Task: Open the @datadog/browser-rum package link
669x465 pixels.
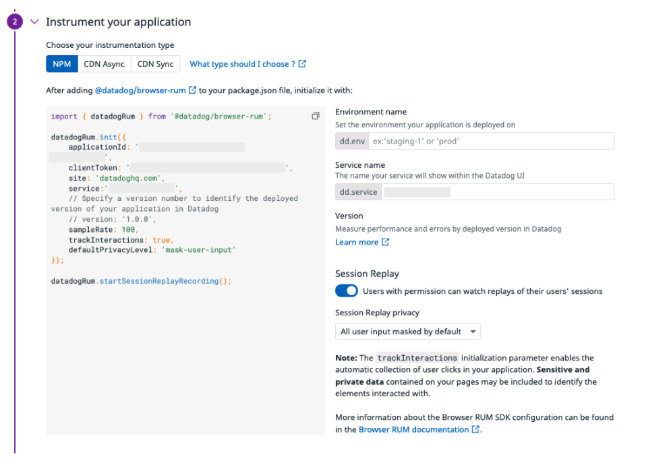Action: (140, 90)
